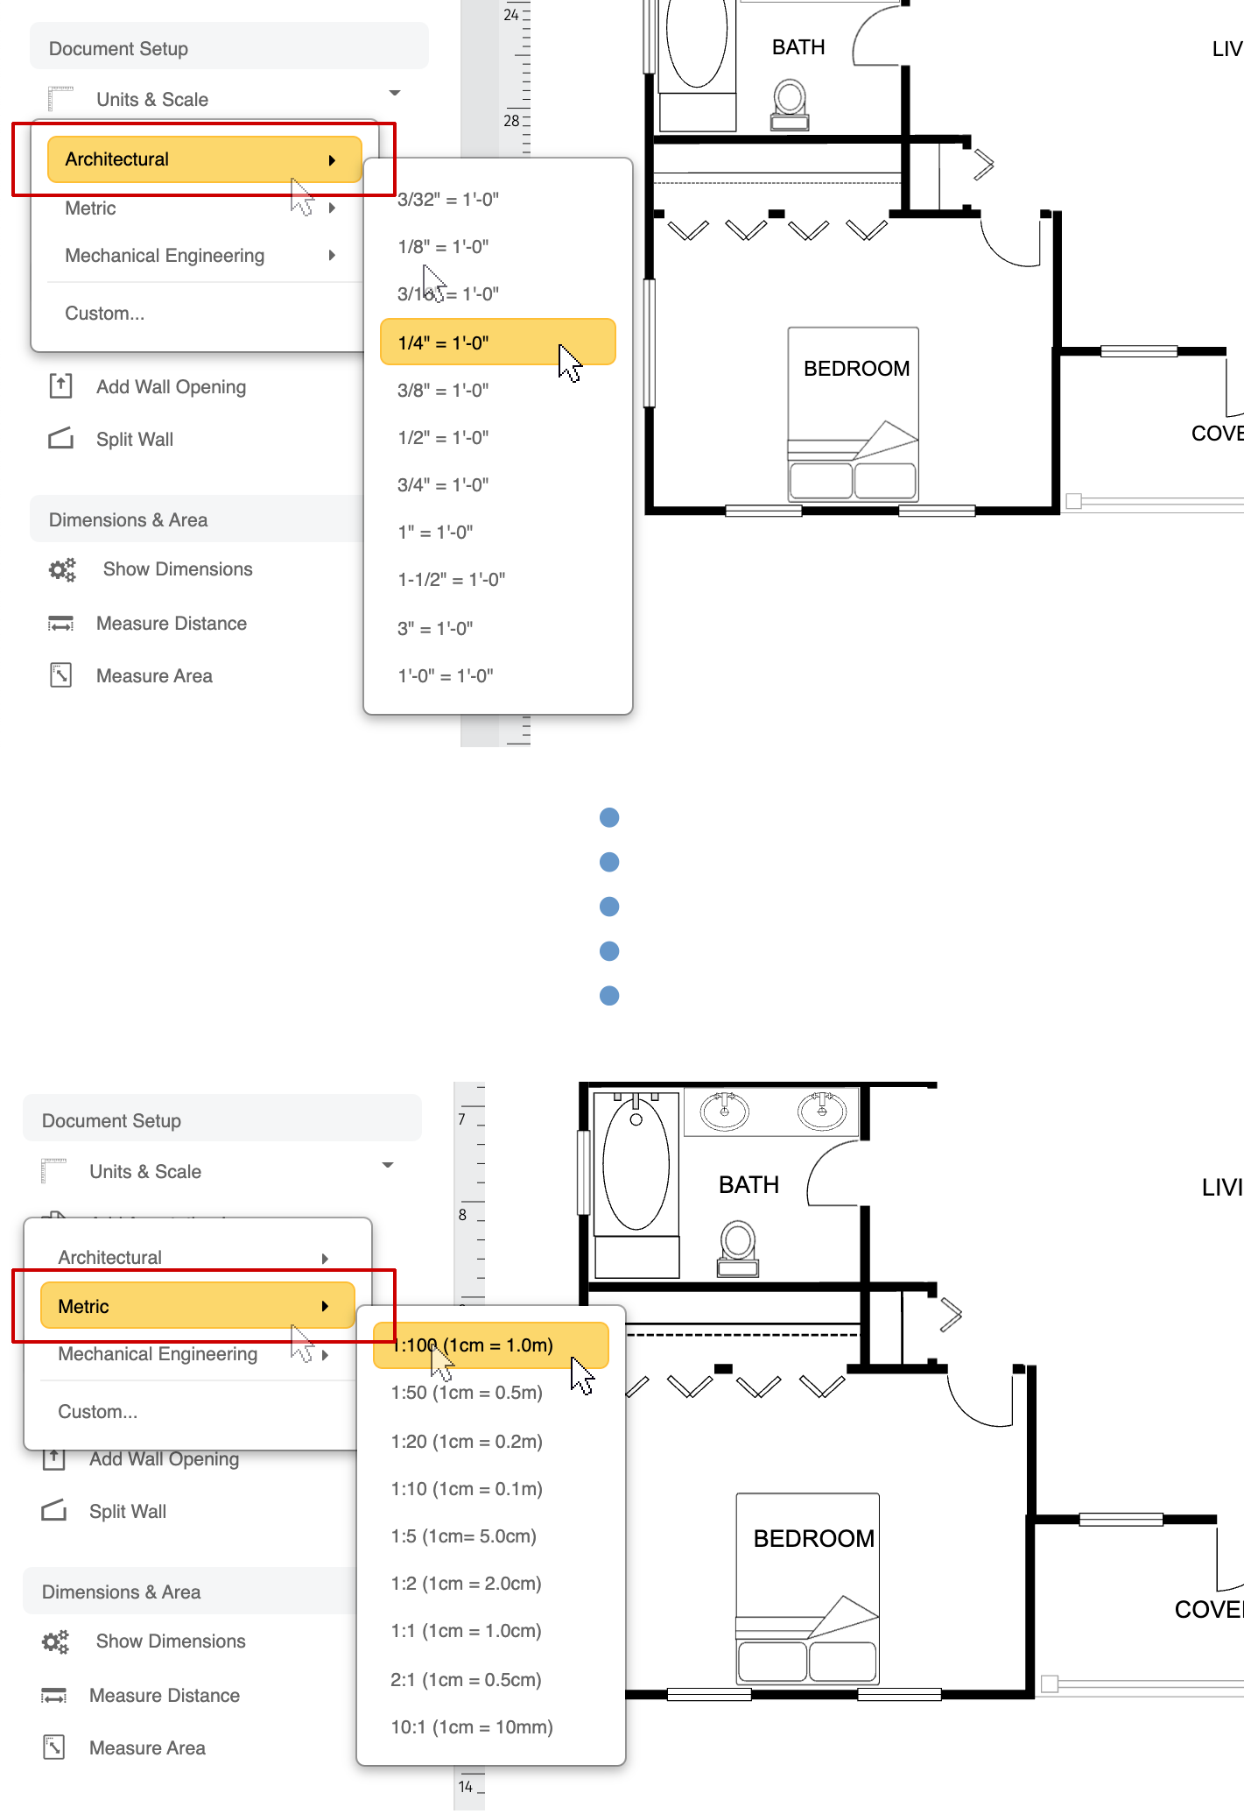
Task: Click the Measure Distance icon in lower panel
Action: coord(54,1696)
